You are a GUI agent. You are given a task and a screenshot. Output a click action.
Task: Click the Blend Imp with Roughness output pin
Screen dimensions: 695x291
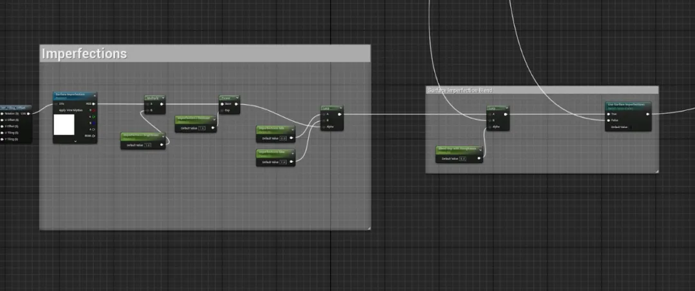click(479, 158)
